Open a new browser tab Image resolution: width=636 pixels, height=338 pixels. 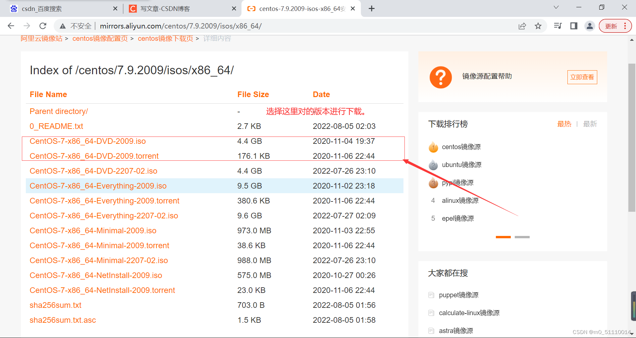click(x=372, y=9)
